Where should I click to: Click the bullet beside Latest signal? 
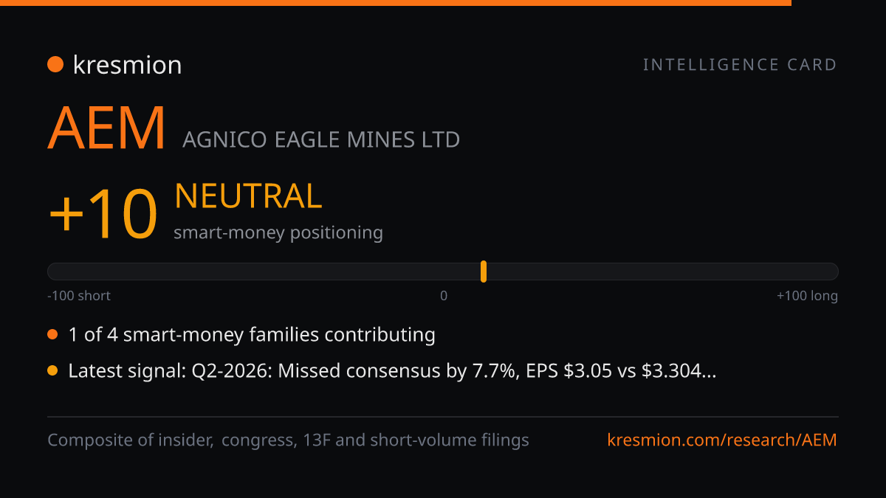pos(52,371)
